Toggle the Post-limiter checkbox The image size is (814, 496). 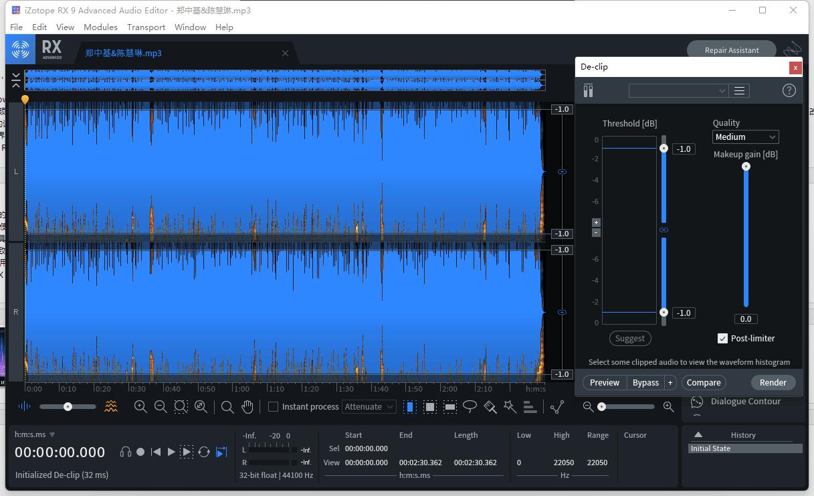(x=723, y=338)
